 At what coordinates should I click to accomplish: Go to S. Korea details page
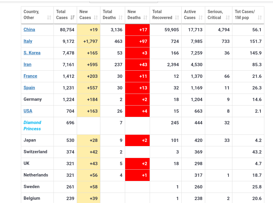coord(32,53)
